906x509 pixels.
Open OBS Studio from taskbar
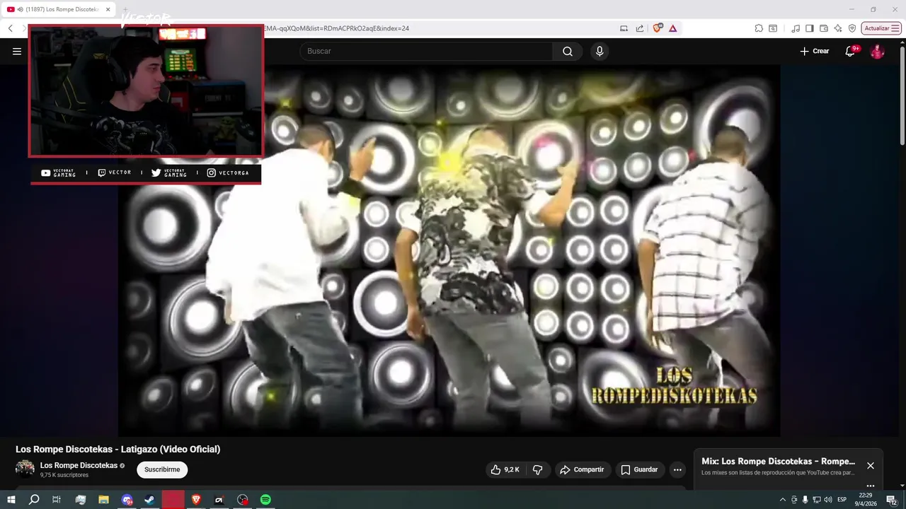click(243, 500)
